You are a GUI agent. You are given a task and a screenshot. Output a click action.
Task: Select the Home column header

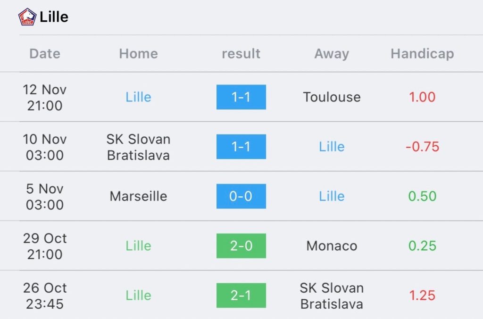click(138, 54)
